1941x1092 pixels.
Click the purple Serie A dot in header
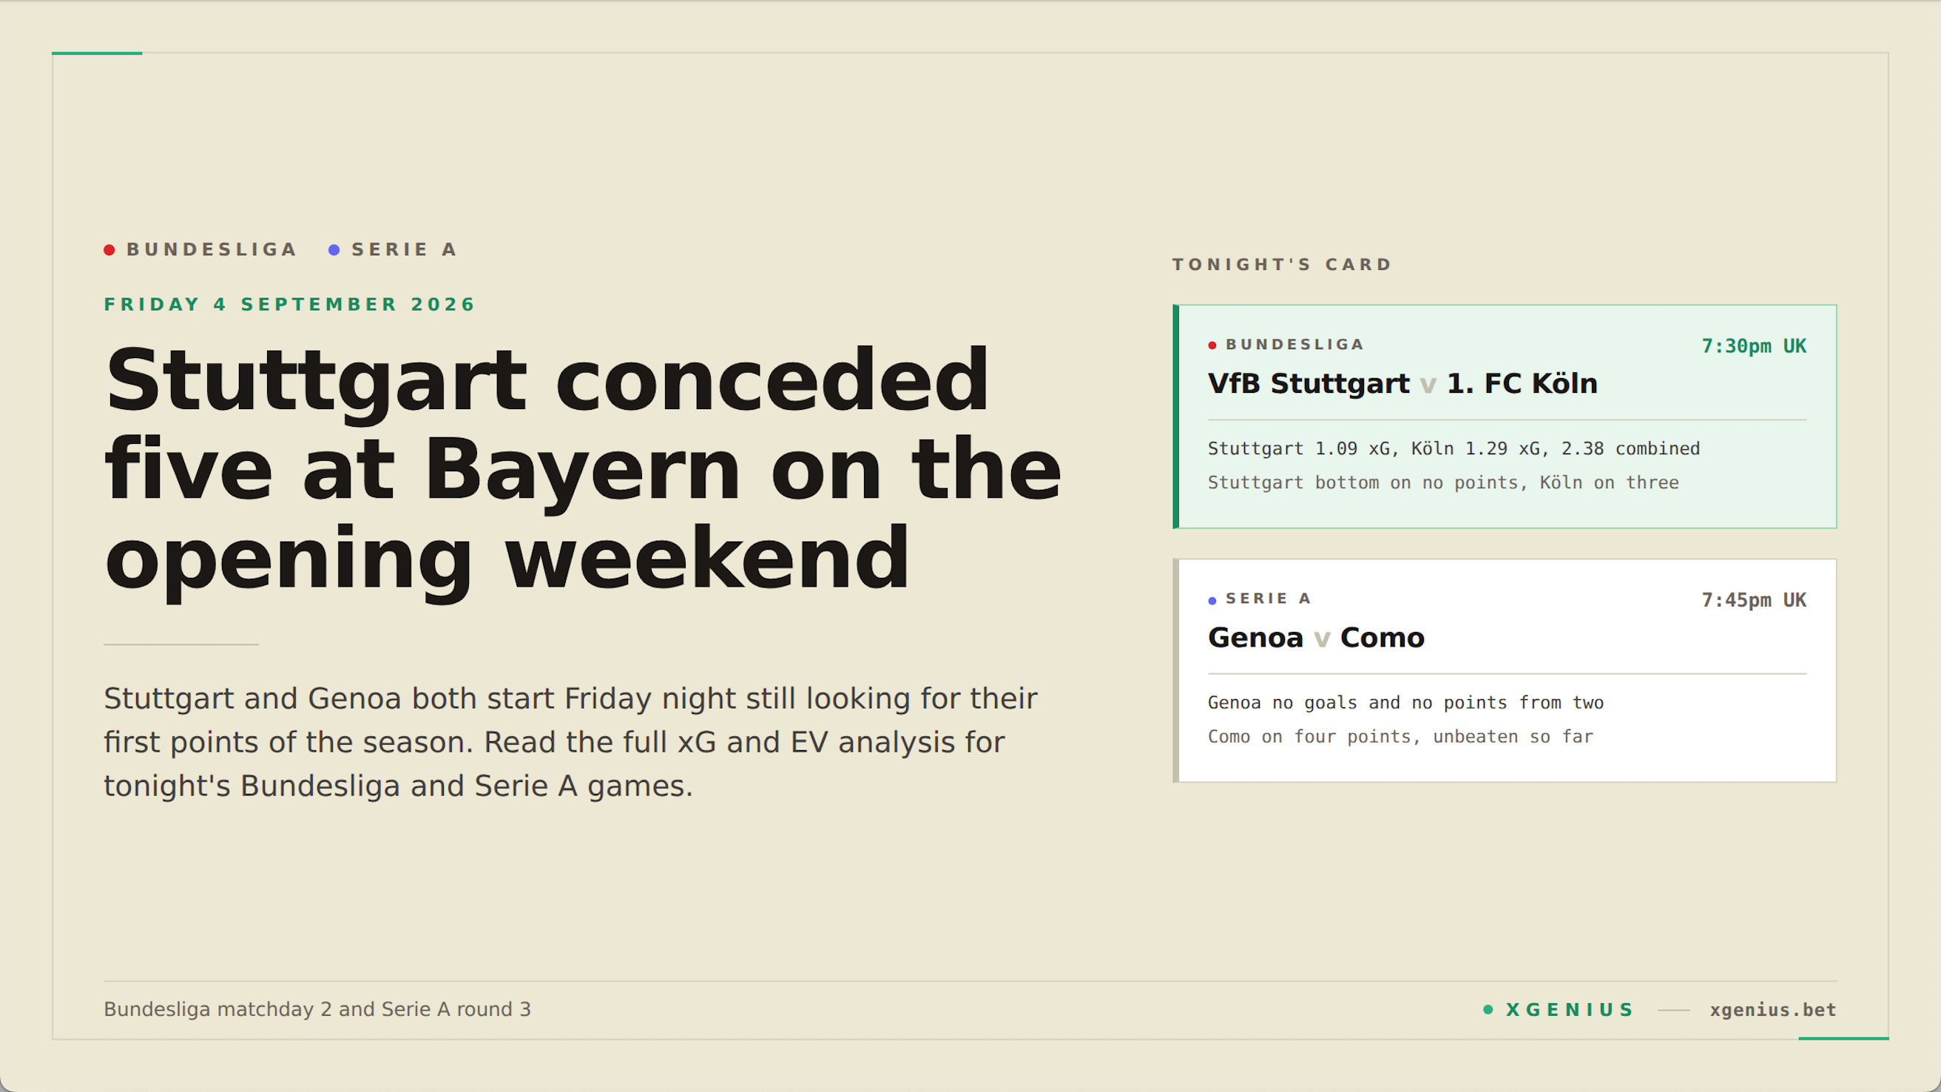334,249
